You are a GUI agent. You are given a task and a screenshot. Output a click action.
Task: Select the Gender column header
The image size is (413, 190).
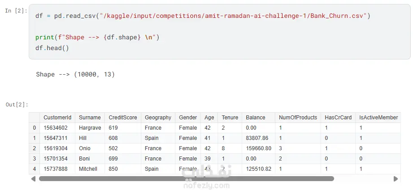pyautogui.click(x=188, y=118)
